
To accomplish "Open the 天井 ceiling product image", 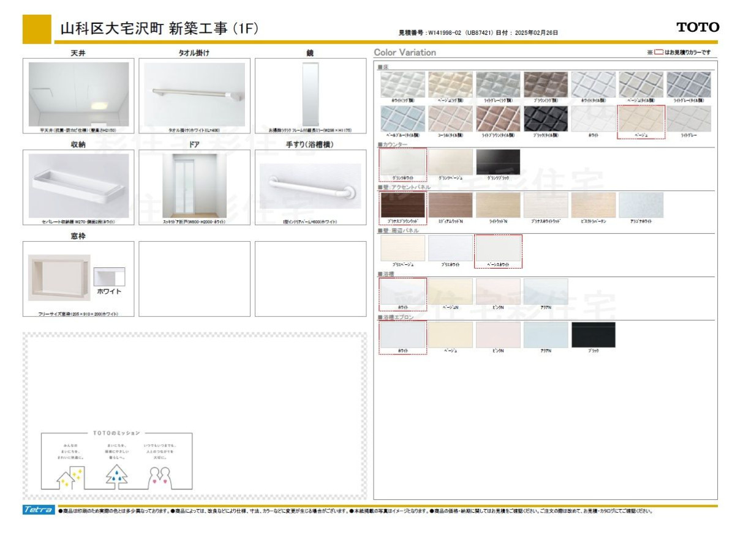I will coord(78,94).
